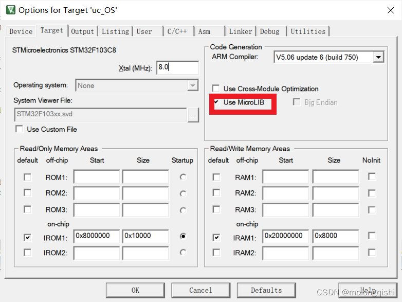Click the IRAM1 Size field showing 0x8000
Screen dimensions: 402x302
[x=336, y=236]
